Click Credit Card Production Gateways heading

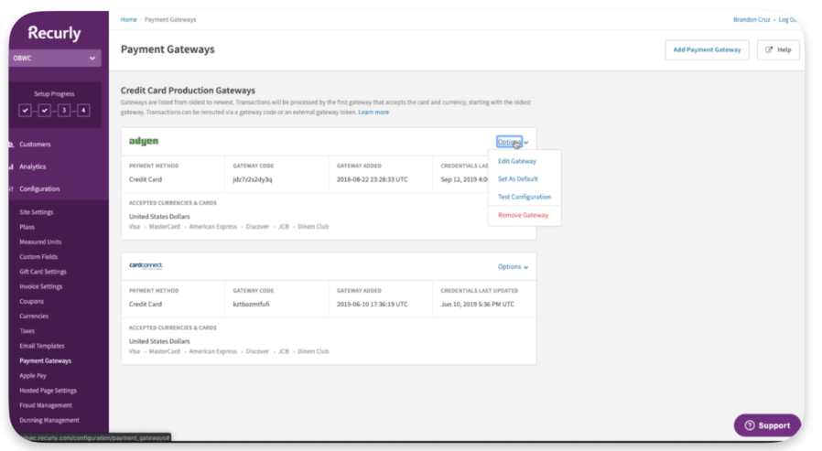[188, 90]
